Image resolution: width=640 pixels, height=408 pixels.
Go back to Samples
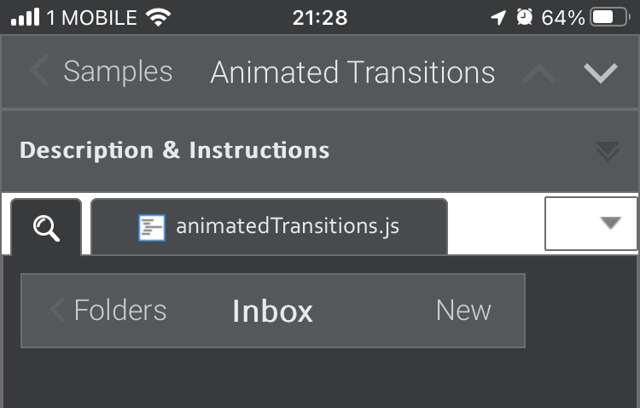tap(102, 72)
